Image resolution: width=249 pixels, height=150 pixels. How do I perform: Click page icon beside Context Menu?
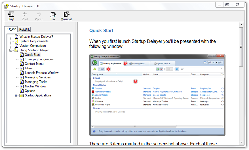[x=22, y=64]
